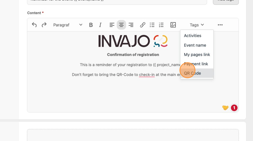
Task: Click the Add tags button
Action: pos(226,2)
